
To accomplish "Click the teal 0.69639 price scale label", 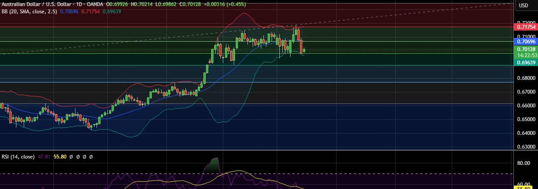I will pos(526,62).
